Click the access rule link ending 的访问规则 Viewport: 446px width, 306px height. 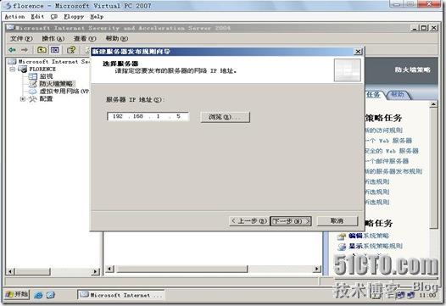(x=384, y=131)
